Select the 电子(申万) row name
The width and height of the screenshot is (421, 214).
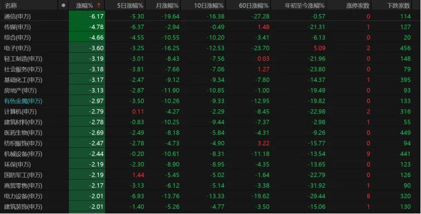click(x=17, y=48)
